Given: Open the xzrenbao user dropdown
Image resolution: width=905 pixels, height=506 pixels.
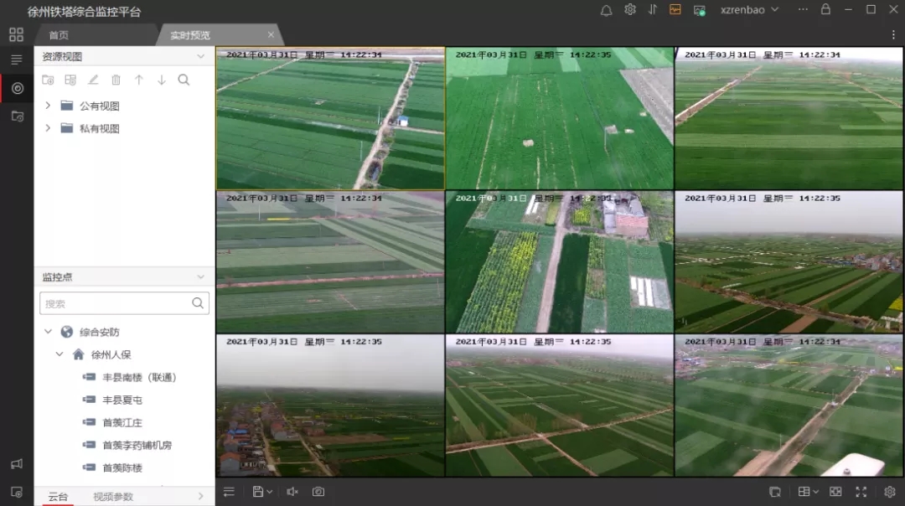Looking at the screenshot, I should 749,10.
